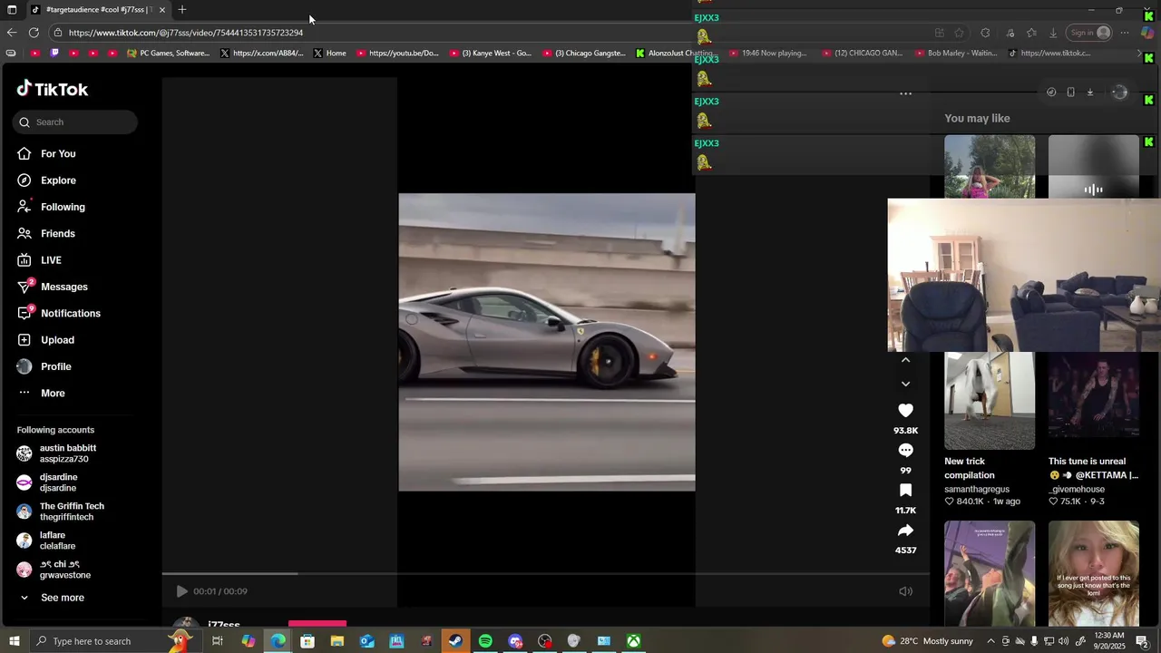
Task: Open the comments on this video
Action: (905, 451)
